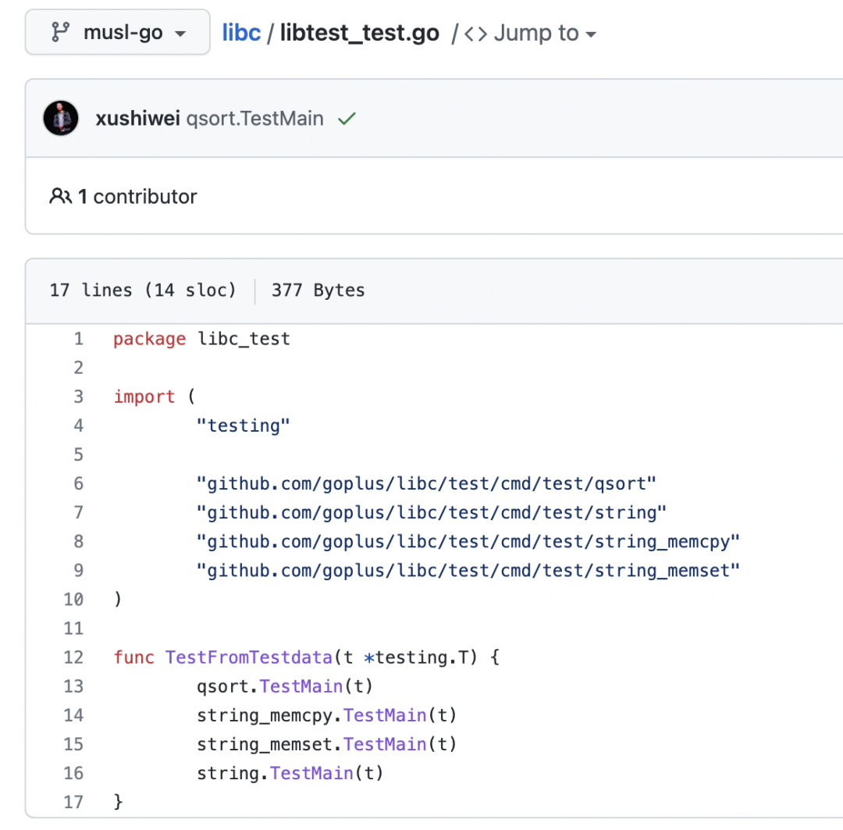Click the "377 Bytes" file size text
843x830 pixels.
click(x=318, y=290)
